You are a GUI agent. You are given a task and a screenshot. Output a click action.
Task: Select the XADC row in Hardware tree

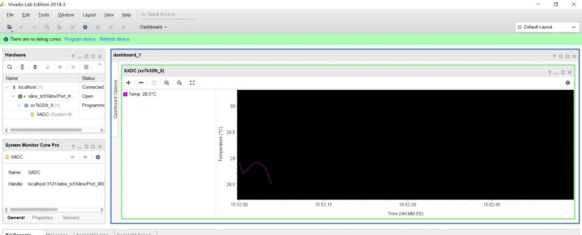point(53,115)
